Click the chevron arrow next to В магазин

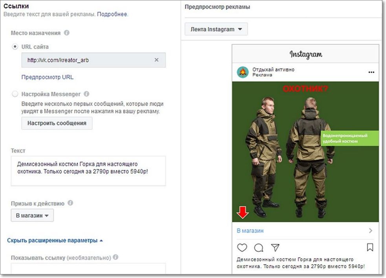tap(371, 231)
